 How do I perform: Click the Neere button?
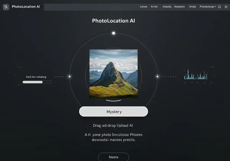point(113,157)
